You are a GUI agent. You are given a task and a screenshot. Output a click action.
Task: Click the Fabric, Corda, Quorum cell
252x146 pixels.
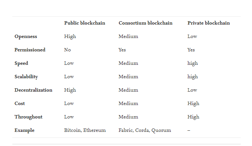coord(145,130)
